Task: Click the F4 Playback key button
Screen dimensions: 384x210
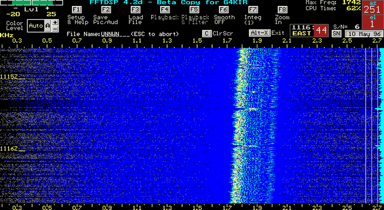Action: point(164,10)
